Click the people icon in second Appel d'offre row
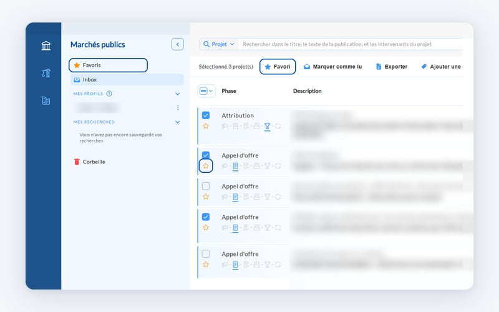Image resolution: width=499 pixels, height=312 pixels. (256, 197)
